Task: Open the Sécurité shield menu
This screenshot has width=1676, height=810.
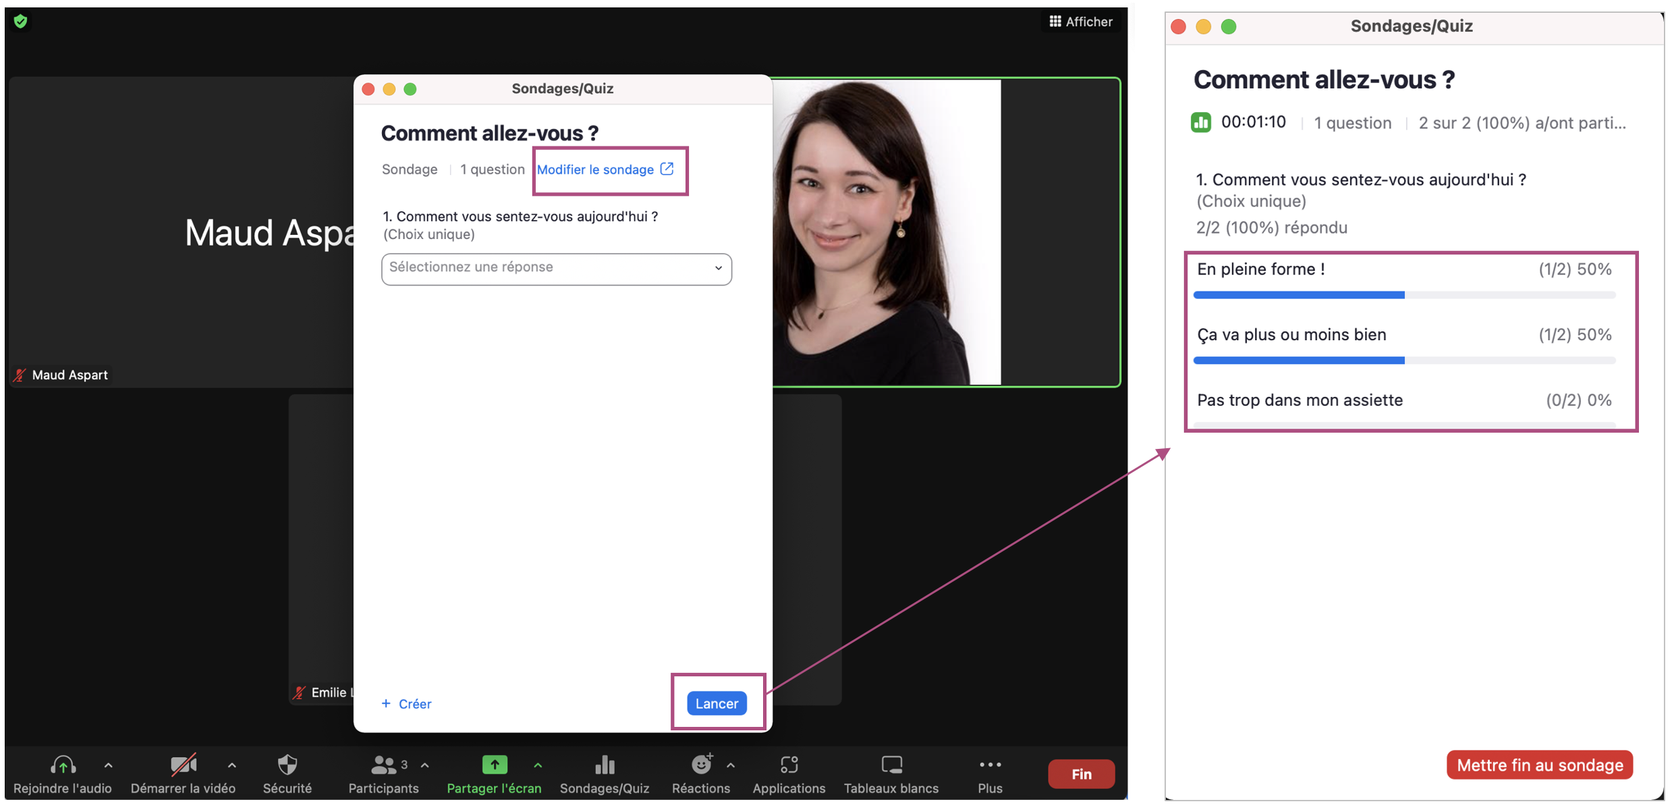Action: 287,766
